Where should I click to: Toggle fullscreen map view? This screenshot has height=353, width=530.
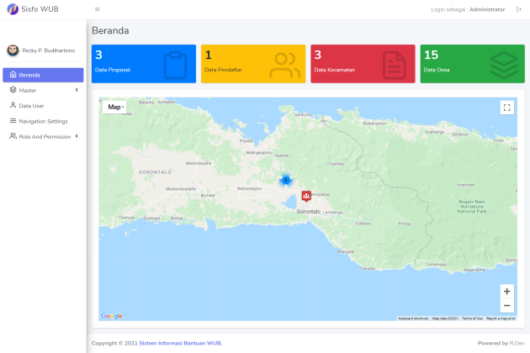pos(506,108)
